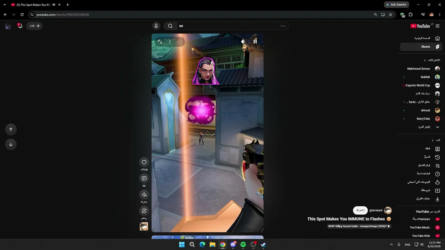Launch Spotify from the taskbar

pos(243,244)
